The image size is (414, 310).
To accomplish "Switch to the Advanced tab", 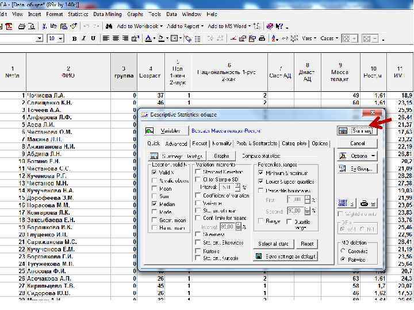I will tap(176, 144).
